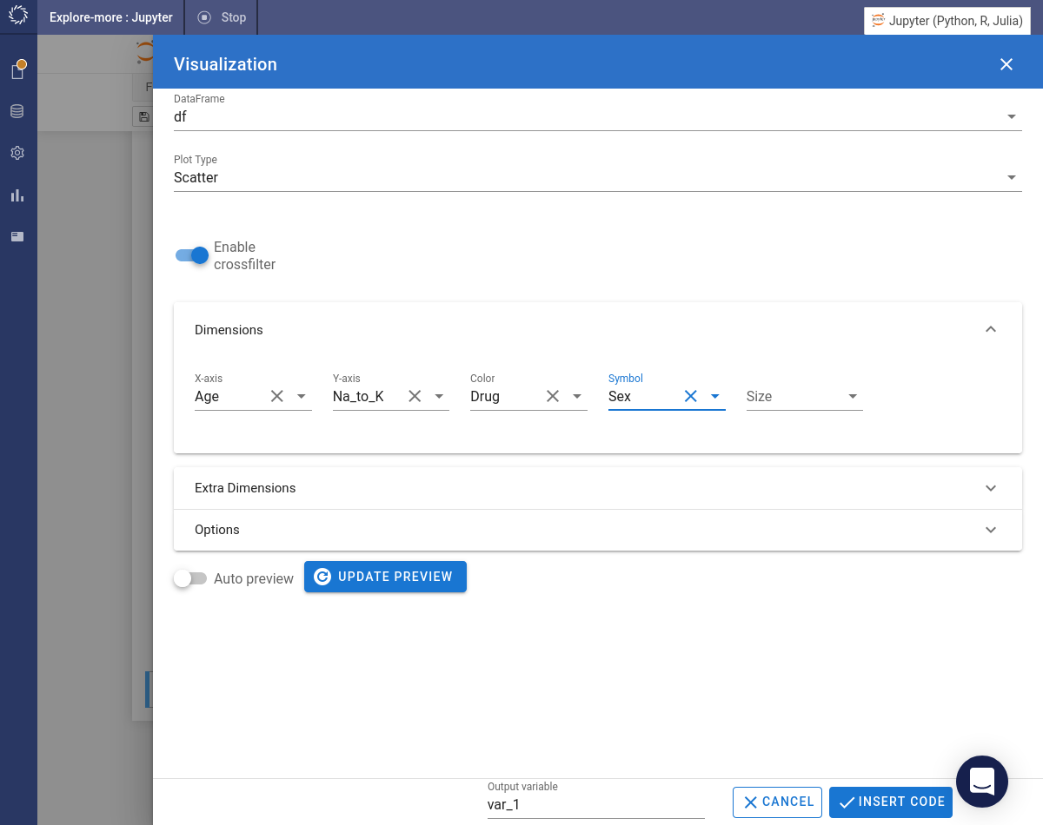Clear the Symbol Sex selection
This screenshot has height=825, width=1043.
click(x=691, y=396)
